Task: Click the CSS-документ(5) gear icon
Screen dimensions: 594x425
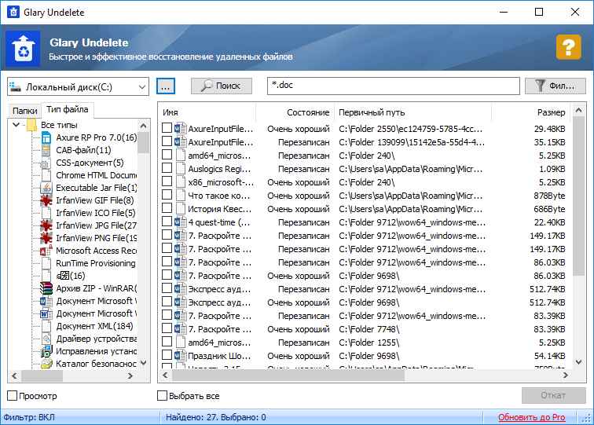Action: point(46,163)
